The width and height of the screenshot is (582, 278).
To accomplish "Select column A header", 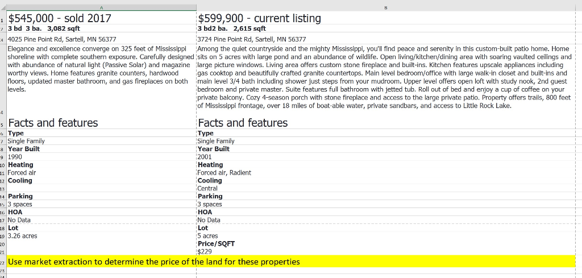I will pyautogui.click(x=101, y=7).
